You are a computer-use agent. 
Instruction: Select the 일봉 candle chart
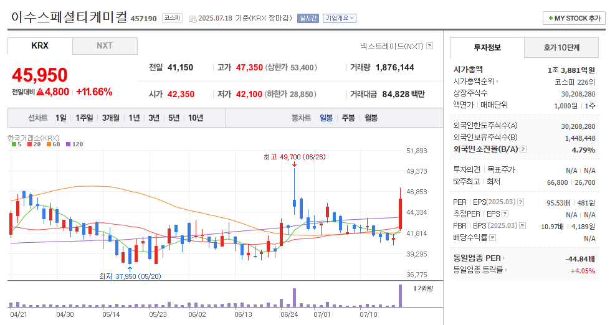(326, 118)
